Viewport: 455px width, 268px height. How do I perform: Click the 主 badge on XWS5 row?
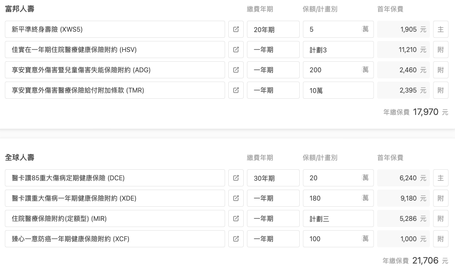tap(440, 29)
